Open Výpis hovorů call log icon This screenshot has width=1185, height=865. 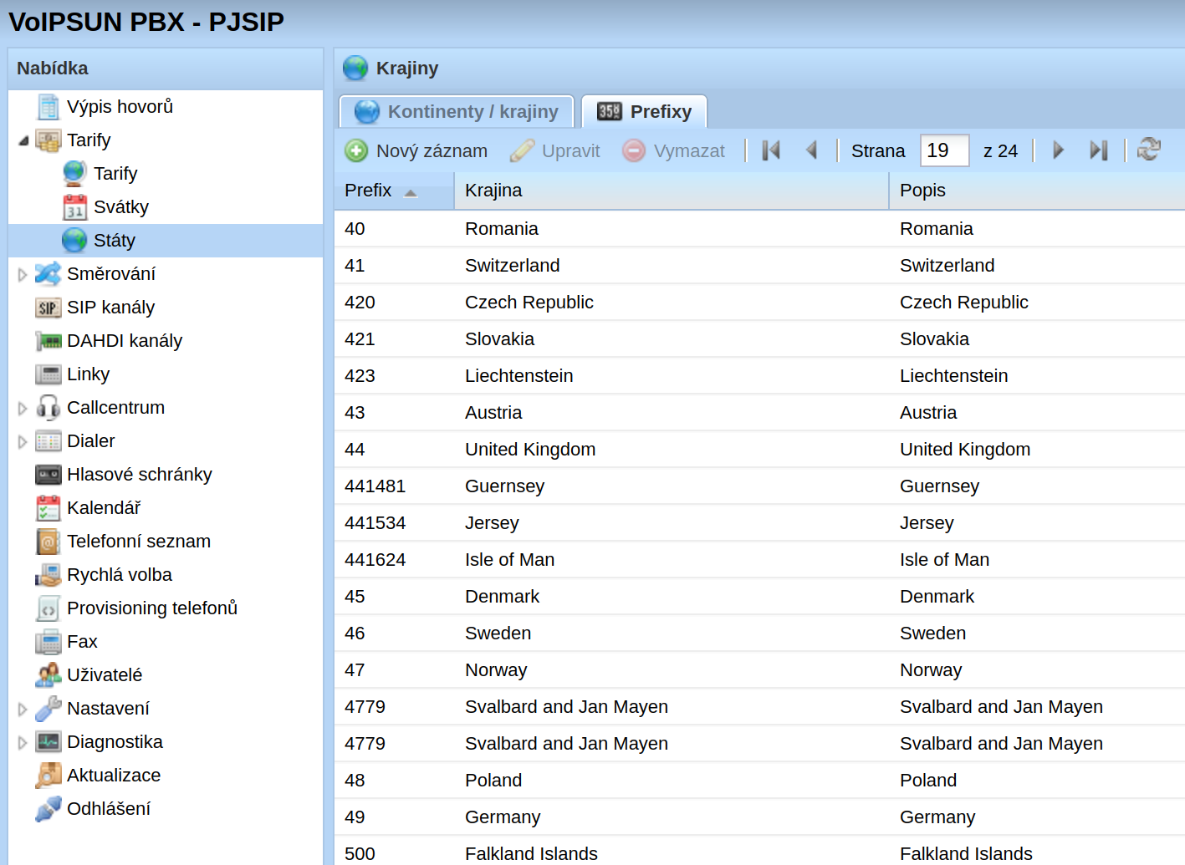[49, 107]
